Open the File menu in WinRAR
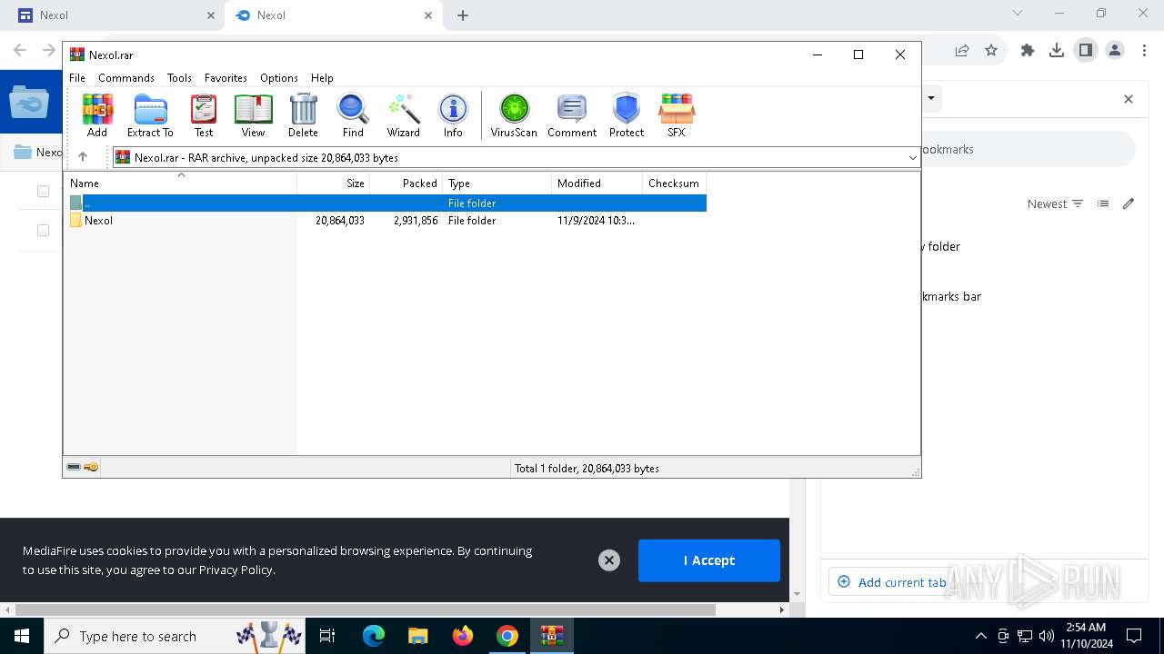This screenshot has height=654, width=1164. [77, 78]
